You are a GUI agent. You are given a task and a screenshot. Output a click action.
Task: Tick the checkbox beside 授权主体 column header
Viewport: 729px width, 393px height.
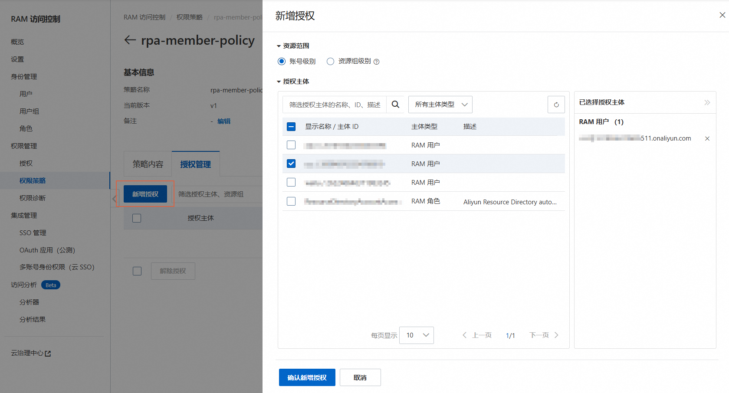pos(137,218)
